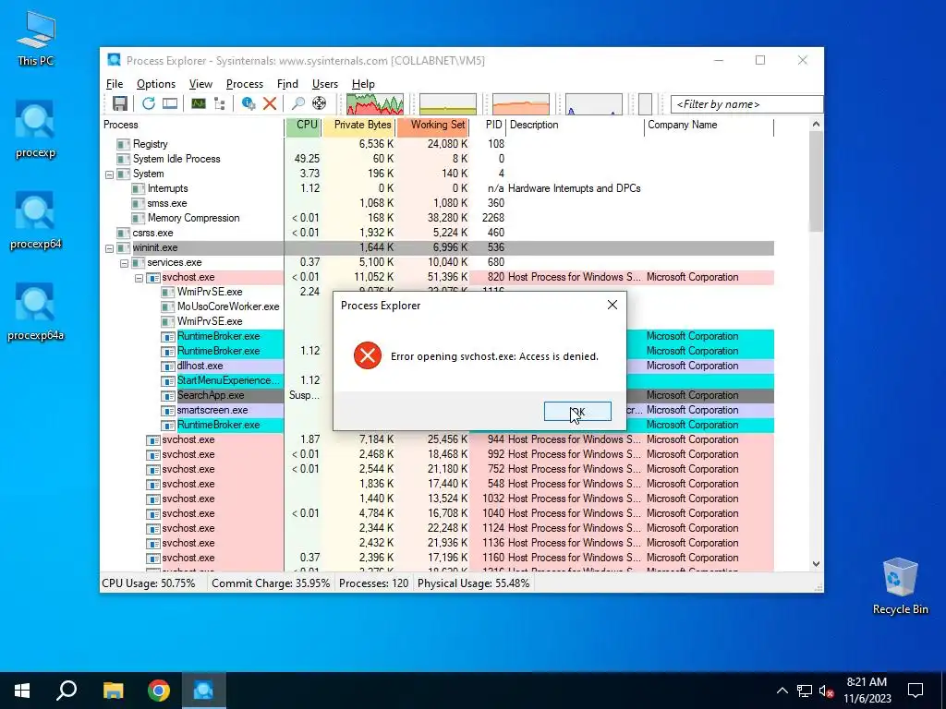946x709 pixels.
Task: Open the Process menu
Action: (244, 84)
